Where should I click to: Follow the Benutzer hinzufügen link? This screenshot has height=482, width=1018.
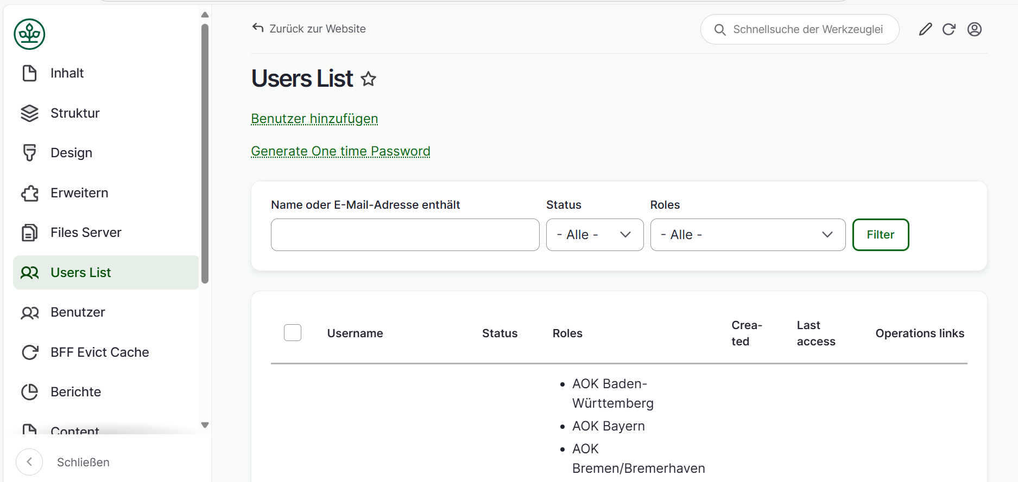pyautogui.click(x=314, y=119)
